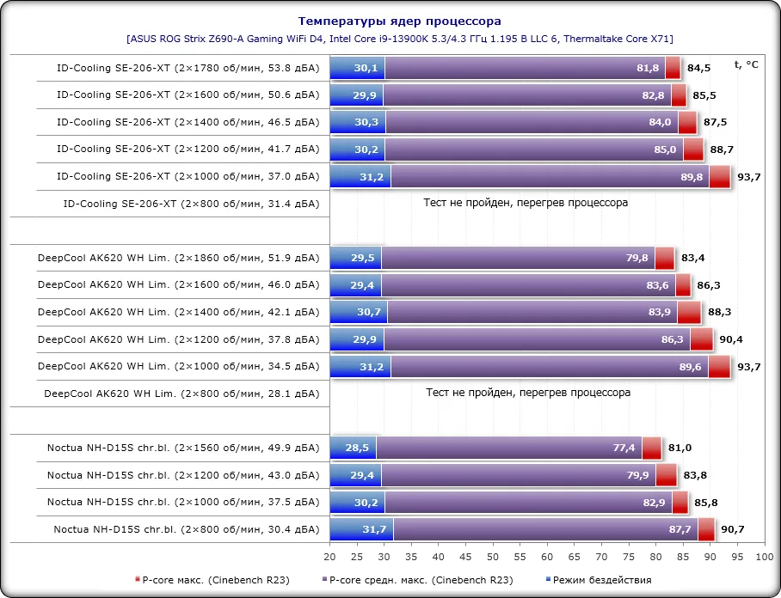Click the average value 83,6
The image size is (781, 598).
tap(657, 285)
